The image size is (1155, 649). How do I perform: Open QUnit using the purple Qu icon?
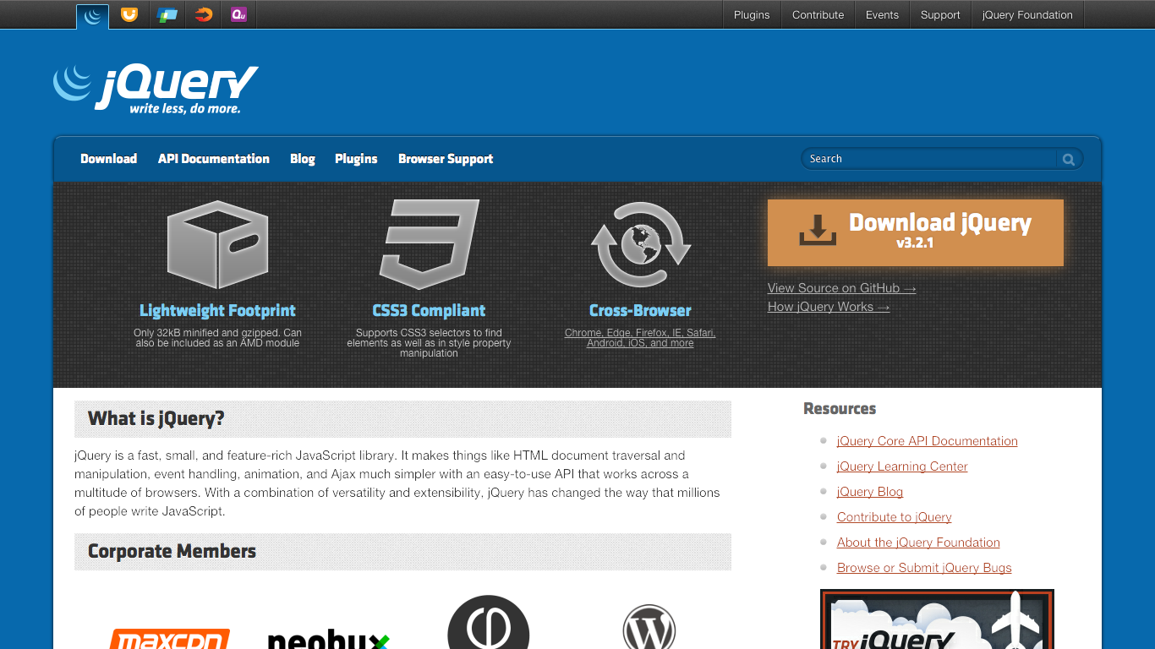238,14
